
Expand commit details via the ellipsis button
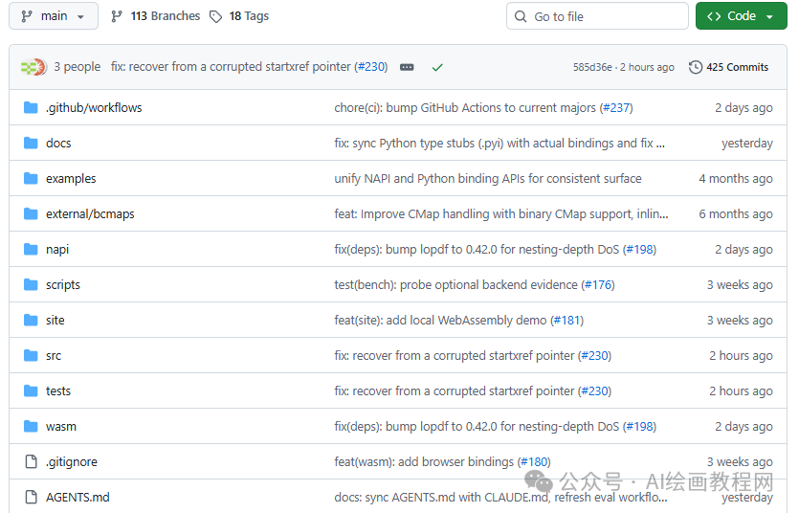point(407,67)
